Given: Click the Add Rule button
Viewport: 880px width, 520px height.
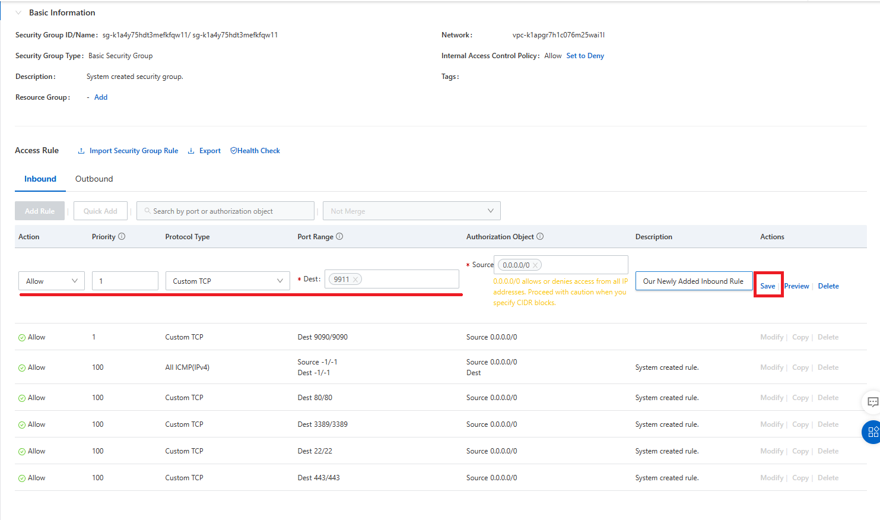Looking at the screenshot, I should (x=40, y=211).
